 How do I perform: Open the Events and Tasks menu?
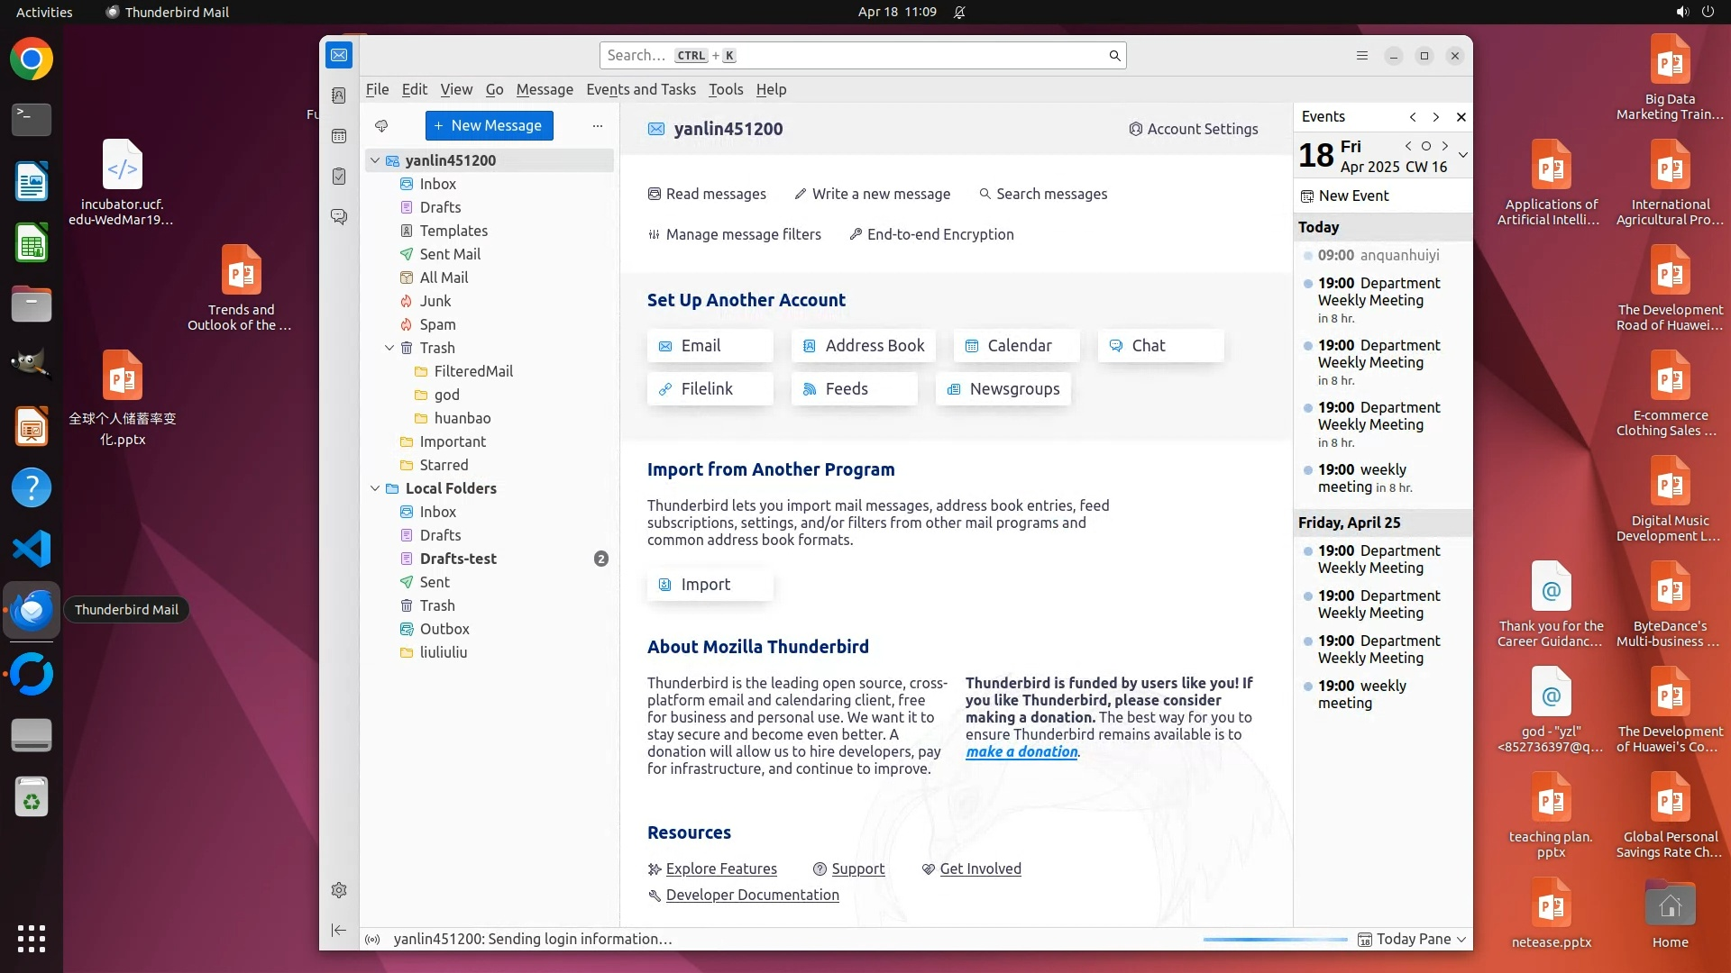(x=640, y=89)
